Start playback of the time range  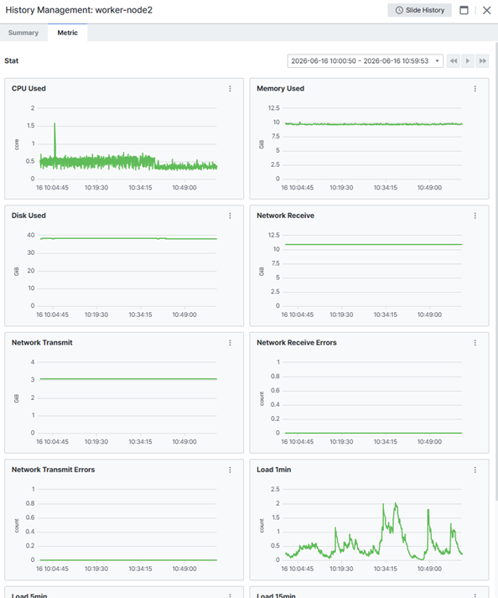point(468,61)
